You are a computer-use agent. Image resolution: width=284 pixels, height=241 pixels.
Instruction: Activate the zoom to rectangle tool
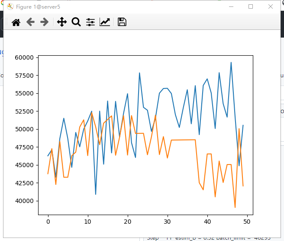click(x=76, y=22)
